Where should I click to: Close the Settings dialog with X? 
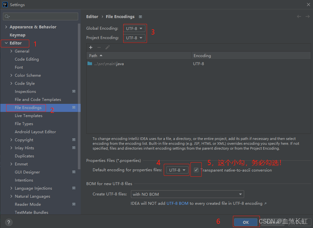coord(308,5)
